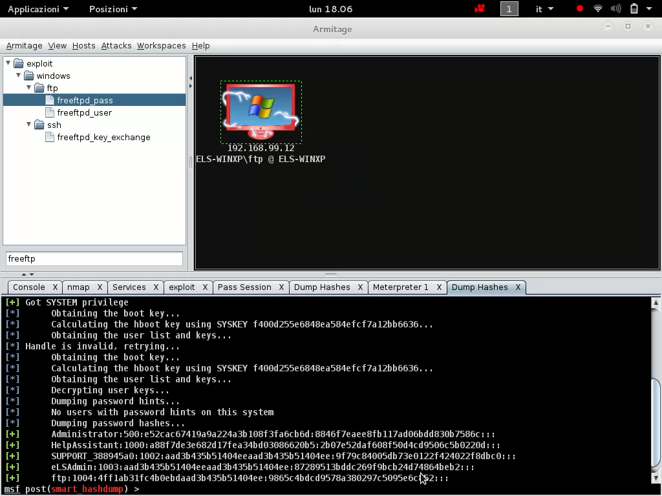Click the freeftpd_user module file icon
Viewport: 662px width, 496px height.
click(50, 112)
